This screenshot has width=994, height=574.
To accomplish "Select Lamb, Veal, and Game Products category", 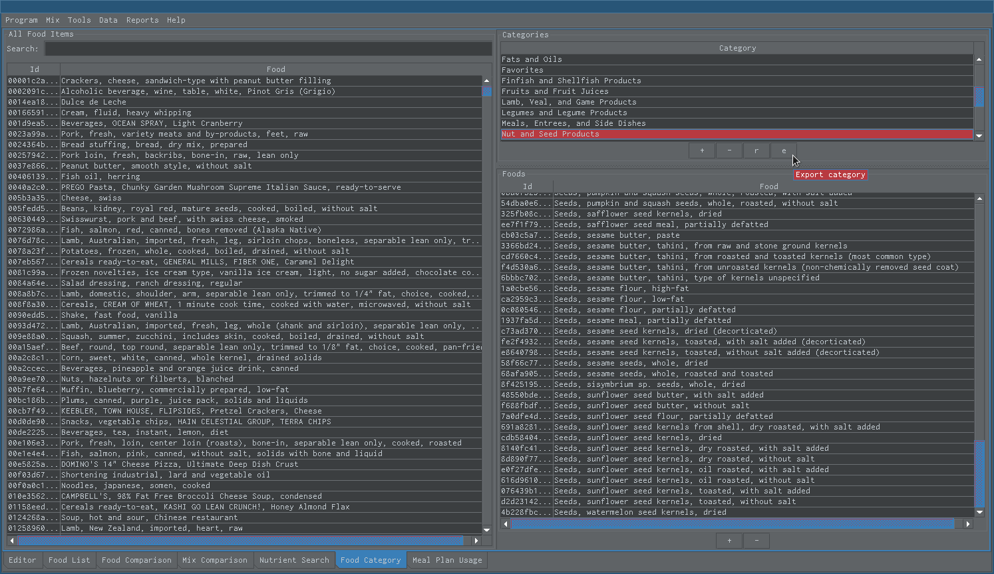I will click(737, 102).
